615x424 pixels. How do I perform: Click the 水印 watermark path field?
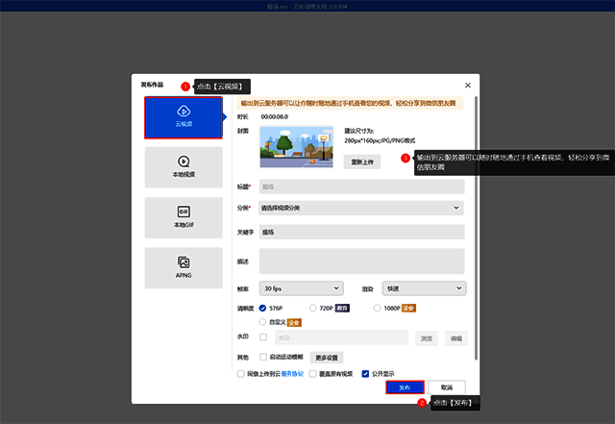342,337
